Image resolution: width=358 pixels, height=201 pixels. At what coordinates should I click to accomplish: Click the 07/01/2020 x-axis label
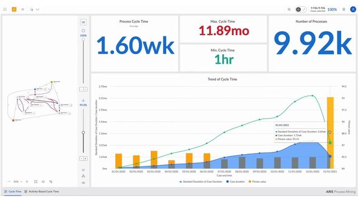point(224,171)
